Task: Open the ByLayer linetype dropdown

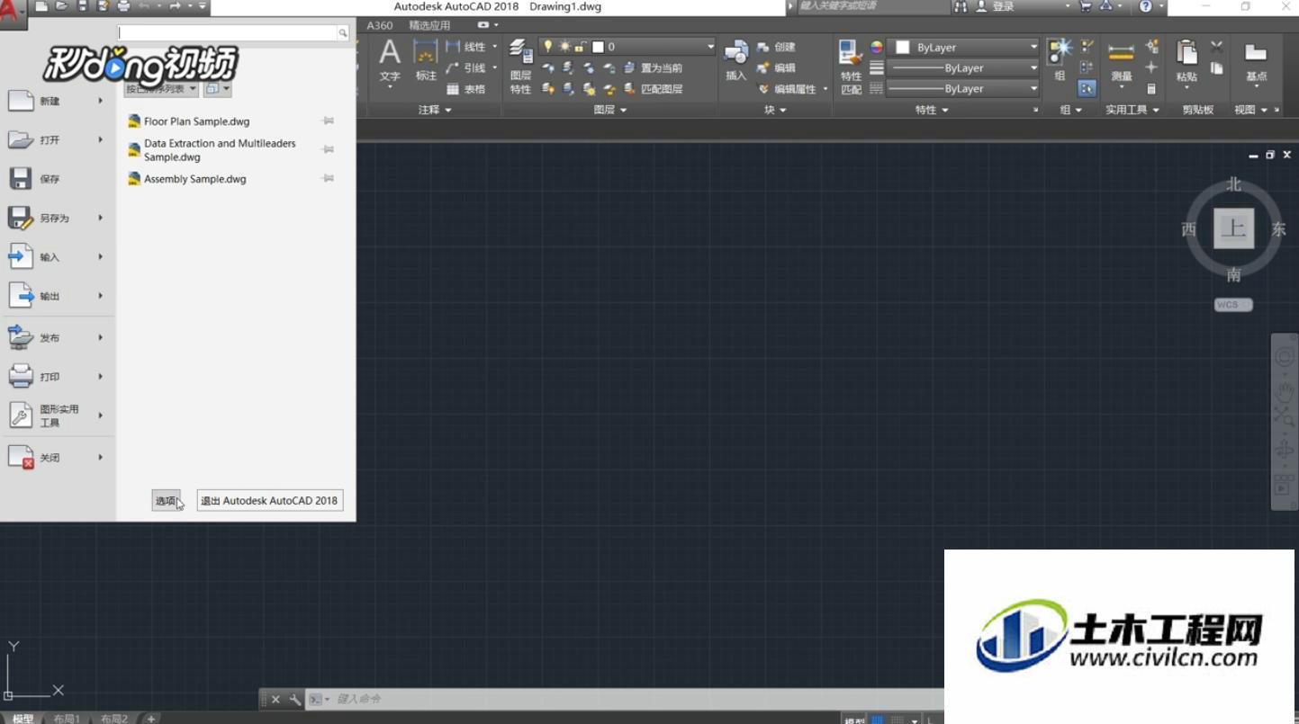Action: tap(963, 89)
